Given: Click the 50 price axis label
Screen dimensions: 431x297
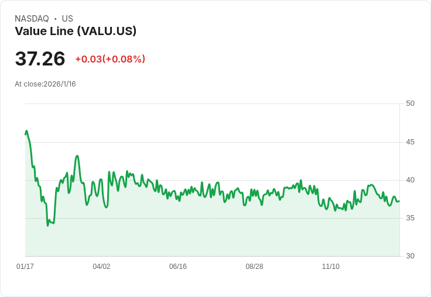Looking at the screenshot, I should [410, 103].
